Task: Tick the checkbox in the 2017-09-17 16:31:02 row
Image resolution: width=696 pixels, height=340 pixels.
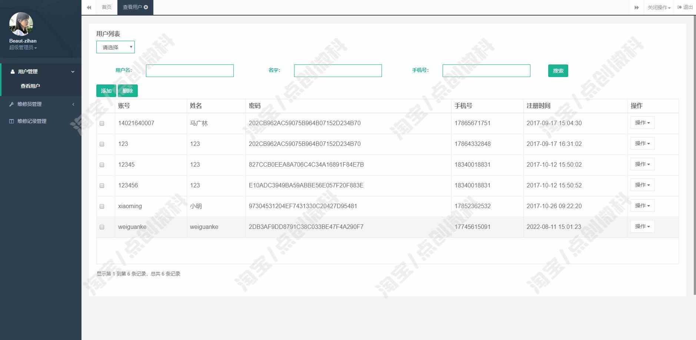Action: click(x=102, y=144)
